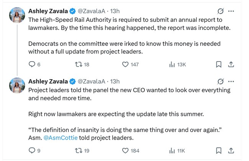The image size is (249, 161).
Task: Share the second tweet via share icon
Action: tap(231, 151)
